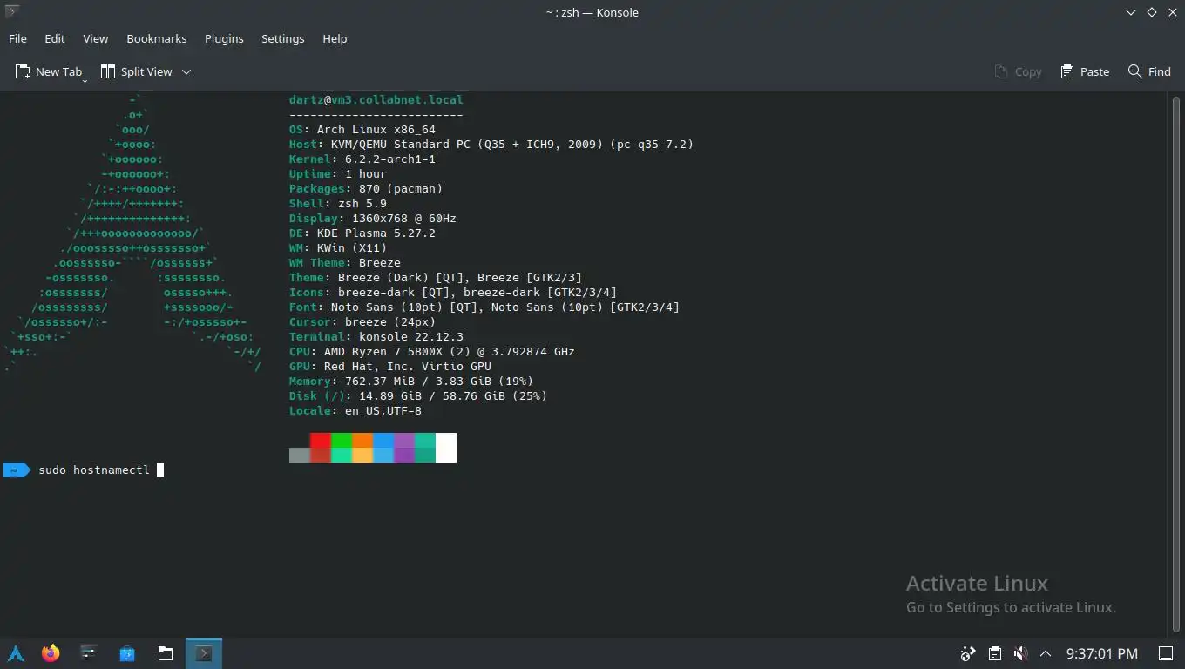Click the Konsole taskbar entry

(x=203, y=653)
